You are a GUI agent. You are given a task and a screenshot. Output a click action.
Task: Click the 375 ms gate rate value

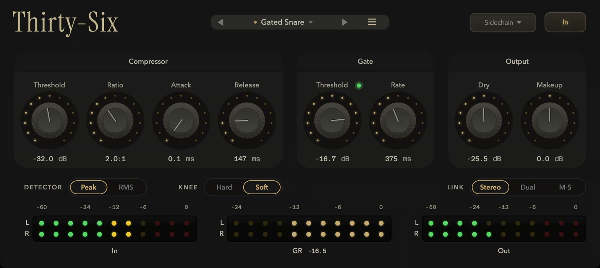pos(398,159)
